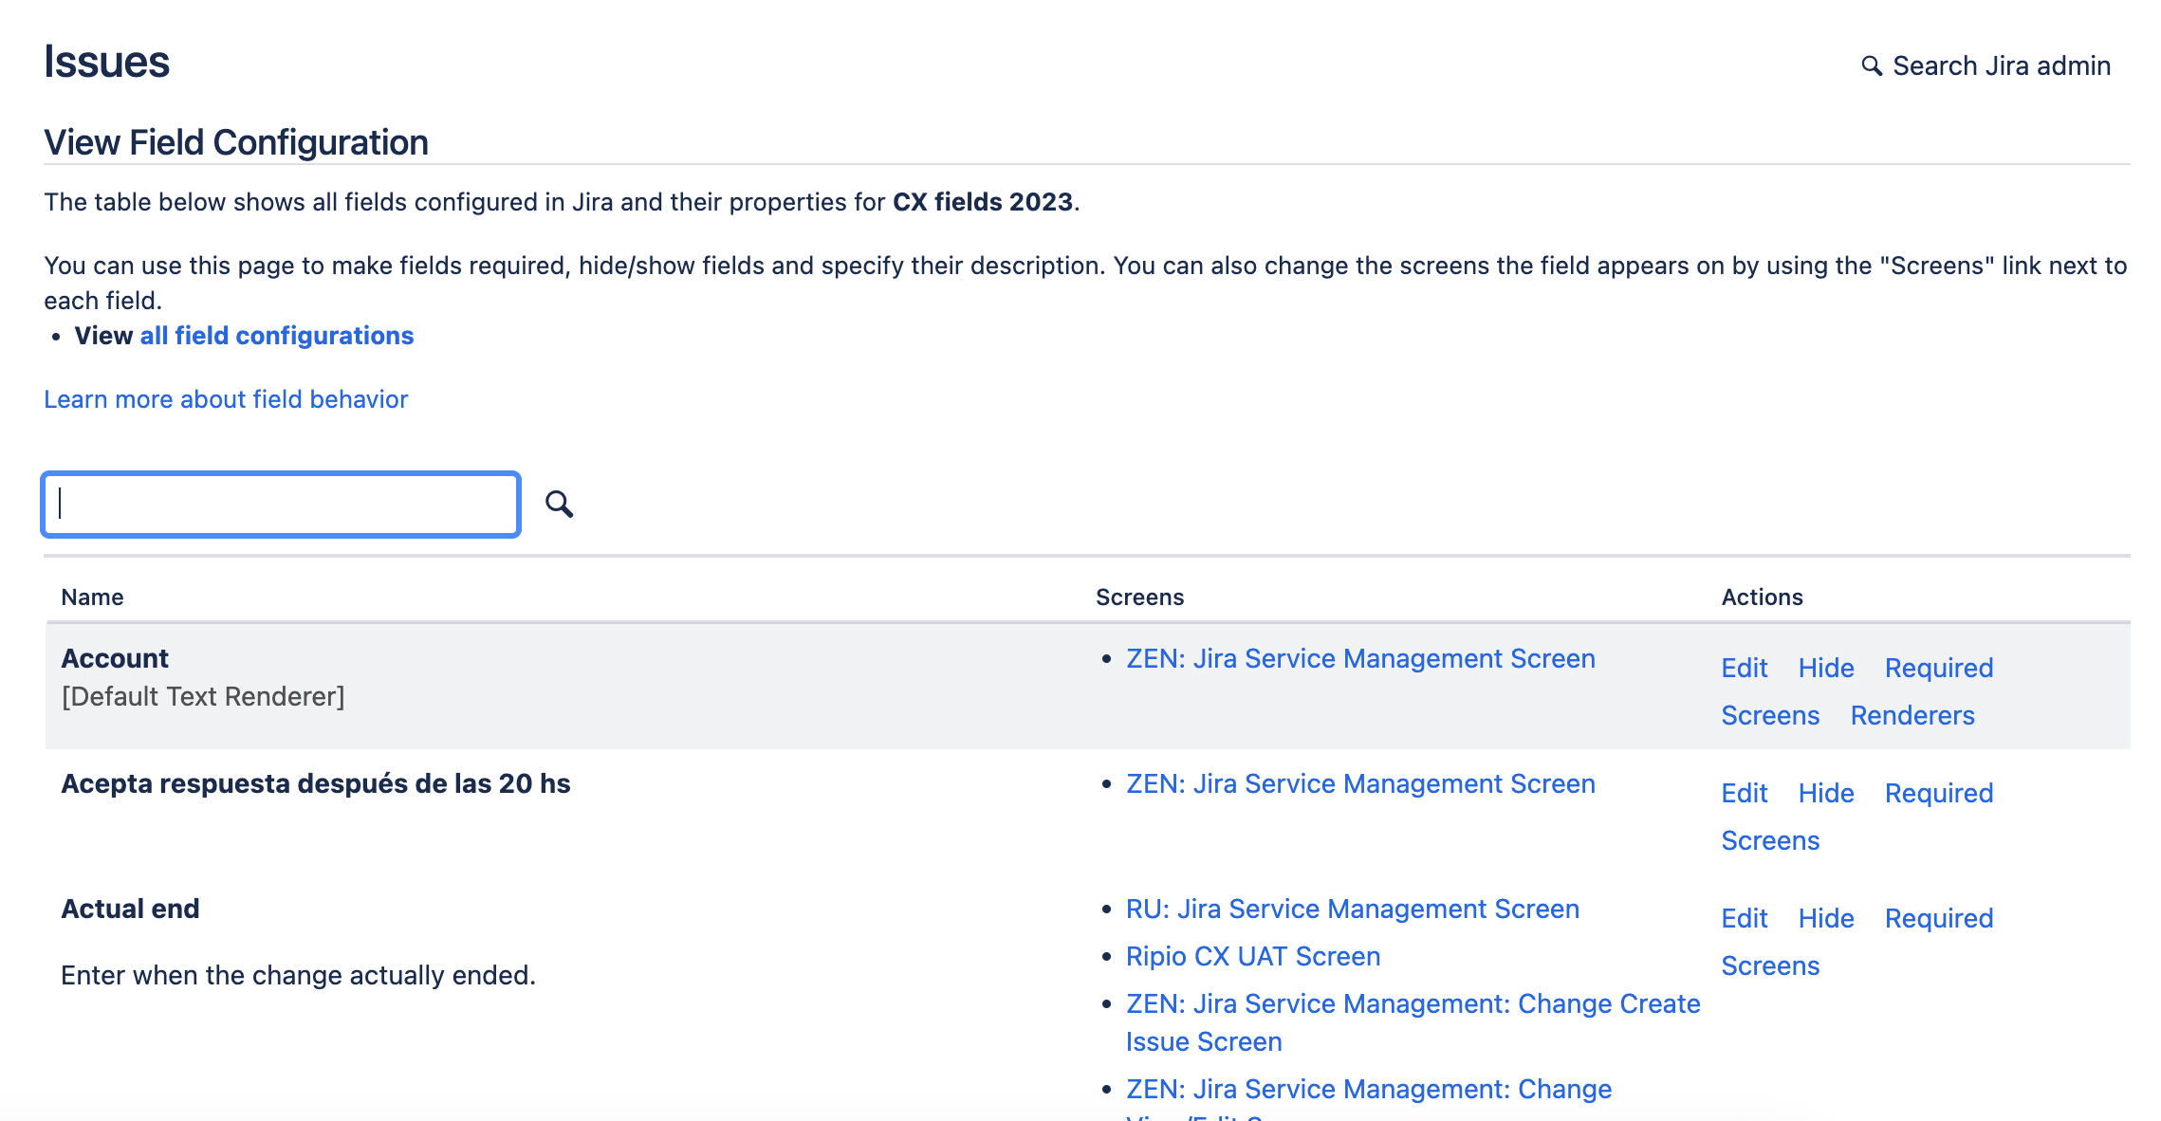Screen dimensions: 2161x1121
Task: Open Search Jira admin
Action: point(1986,65)
